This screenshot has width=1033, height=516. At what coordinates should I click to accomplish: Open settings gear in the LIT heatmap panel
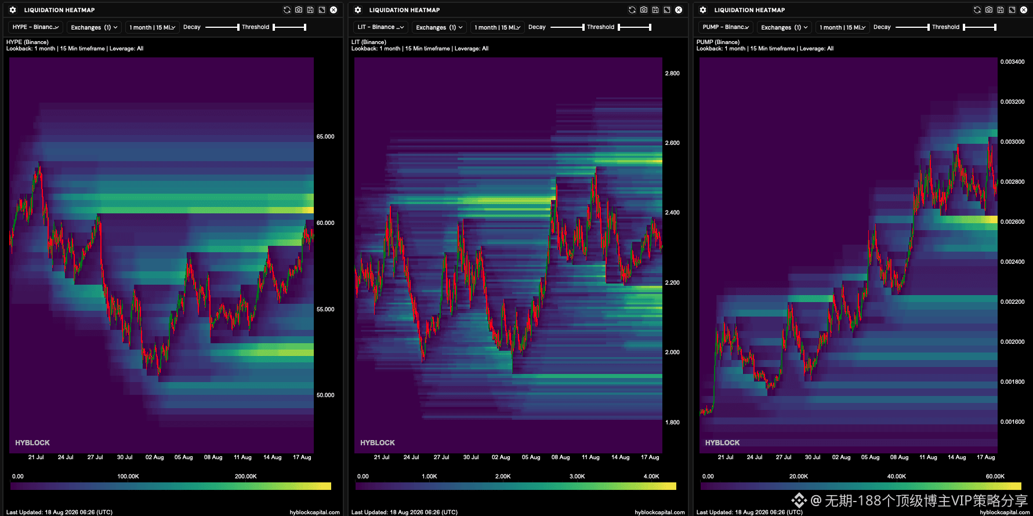[x=358, y=10]
